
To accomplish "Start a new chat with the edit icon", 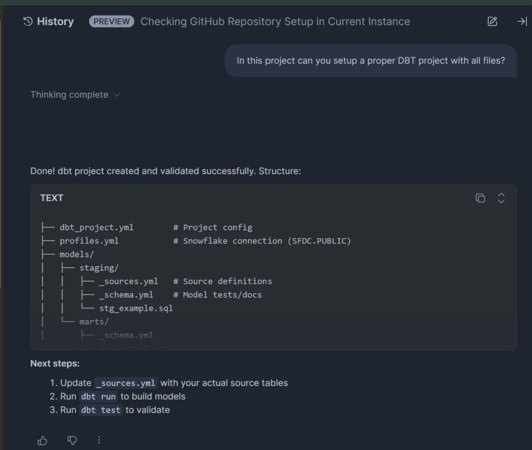I will pos(493,21).
